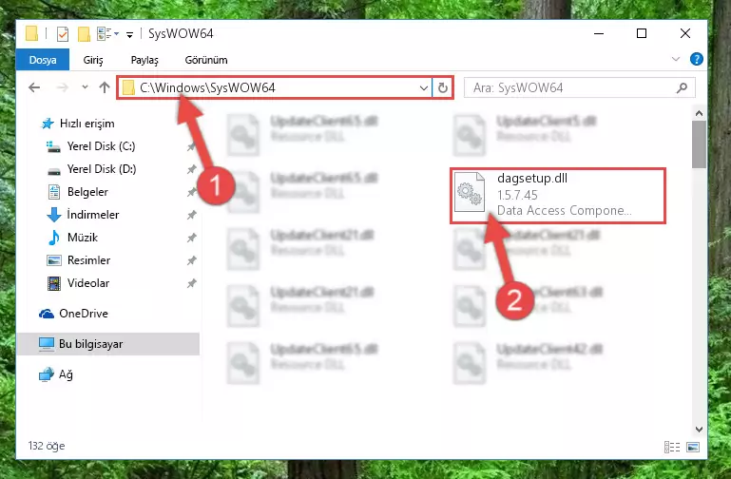Click the address bar path C:\Windows\SysWOW64
This screenshot has height=479, width=731.
tap(207, 87)
